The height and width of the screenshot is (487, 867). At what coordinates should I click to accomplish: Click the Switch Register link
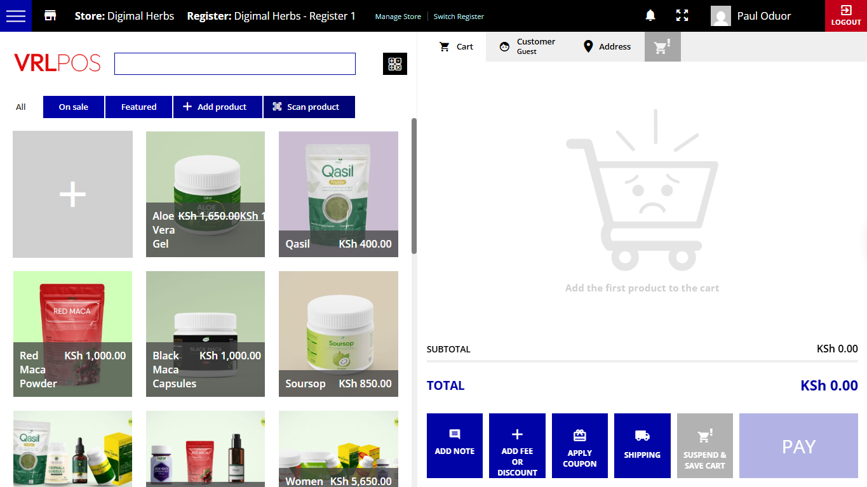(x=459, y=17)
